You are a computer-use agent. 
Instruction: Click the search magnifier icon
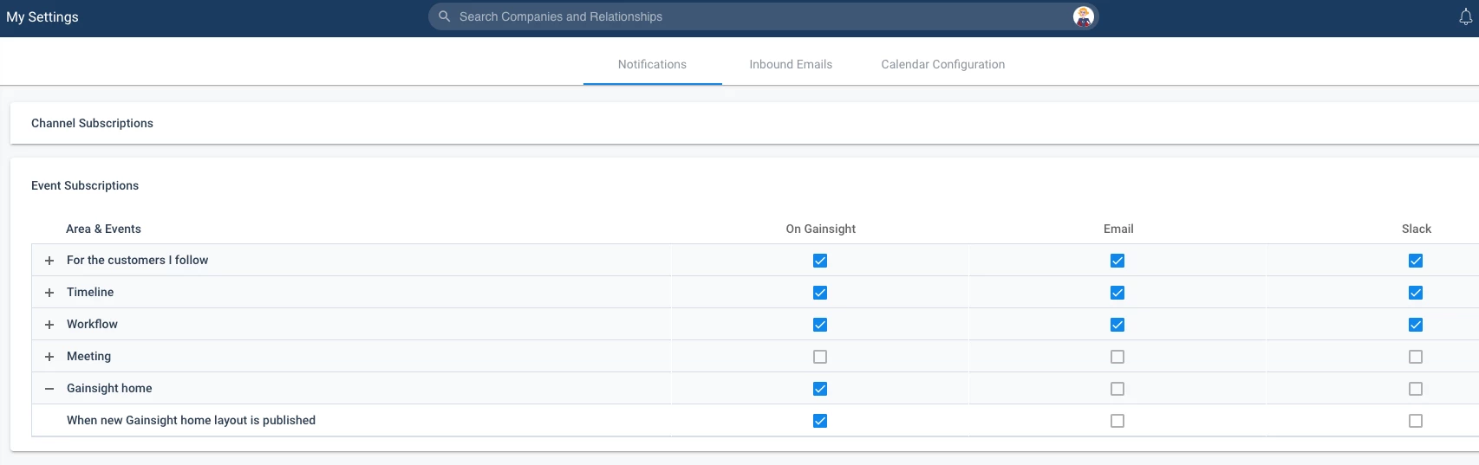click(444, 16)
